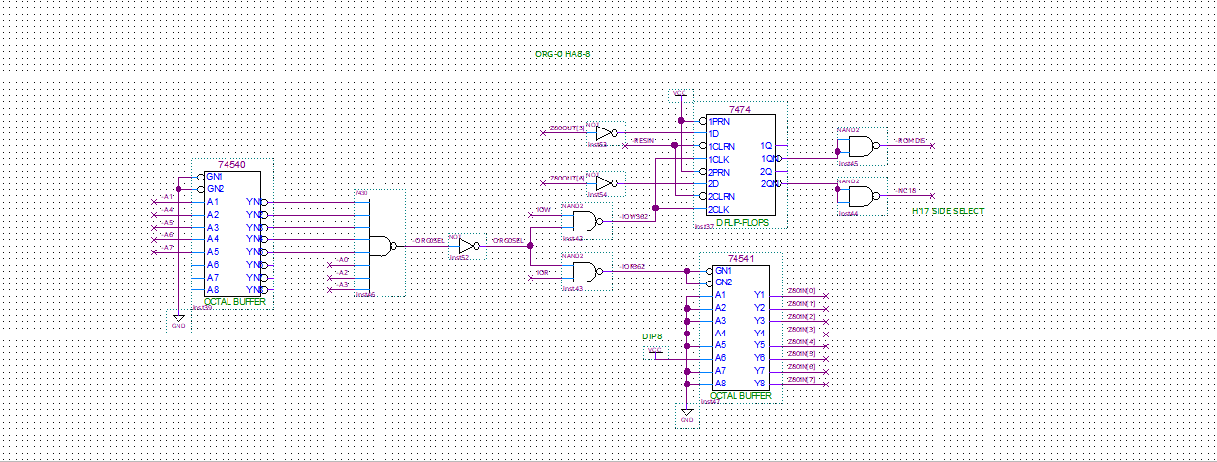1217x462 pixels.
Task: Click the 1PRN pin on the 7474
Action: pos(719,121)
